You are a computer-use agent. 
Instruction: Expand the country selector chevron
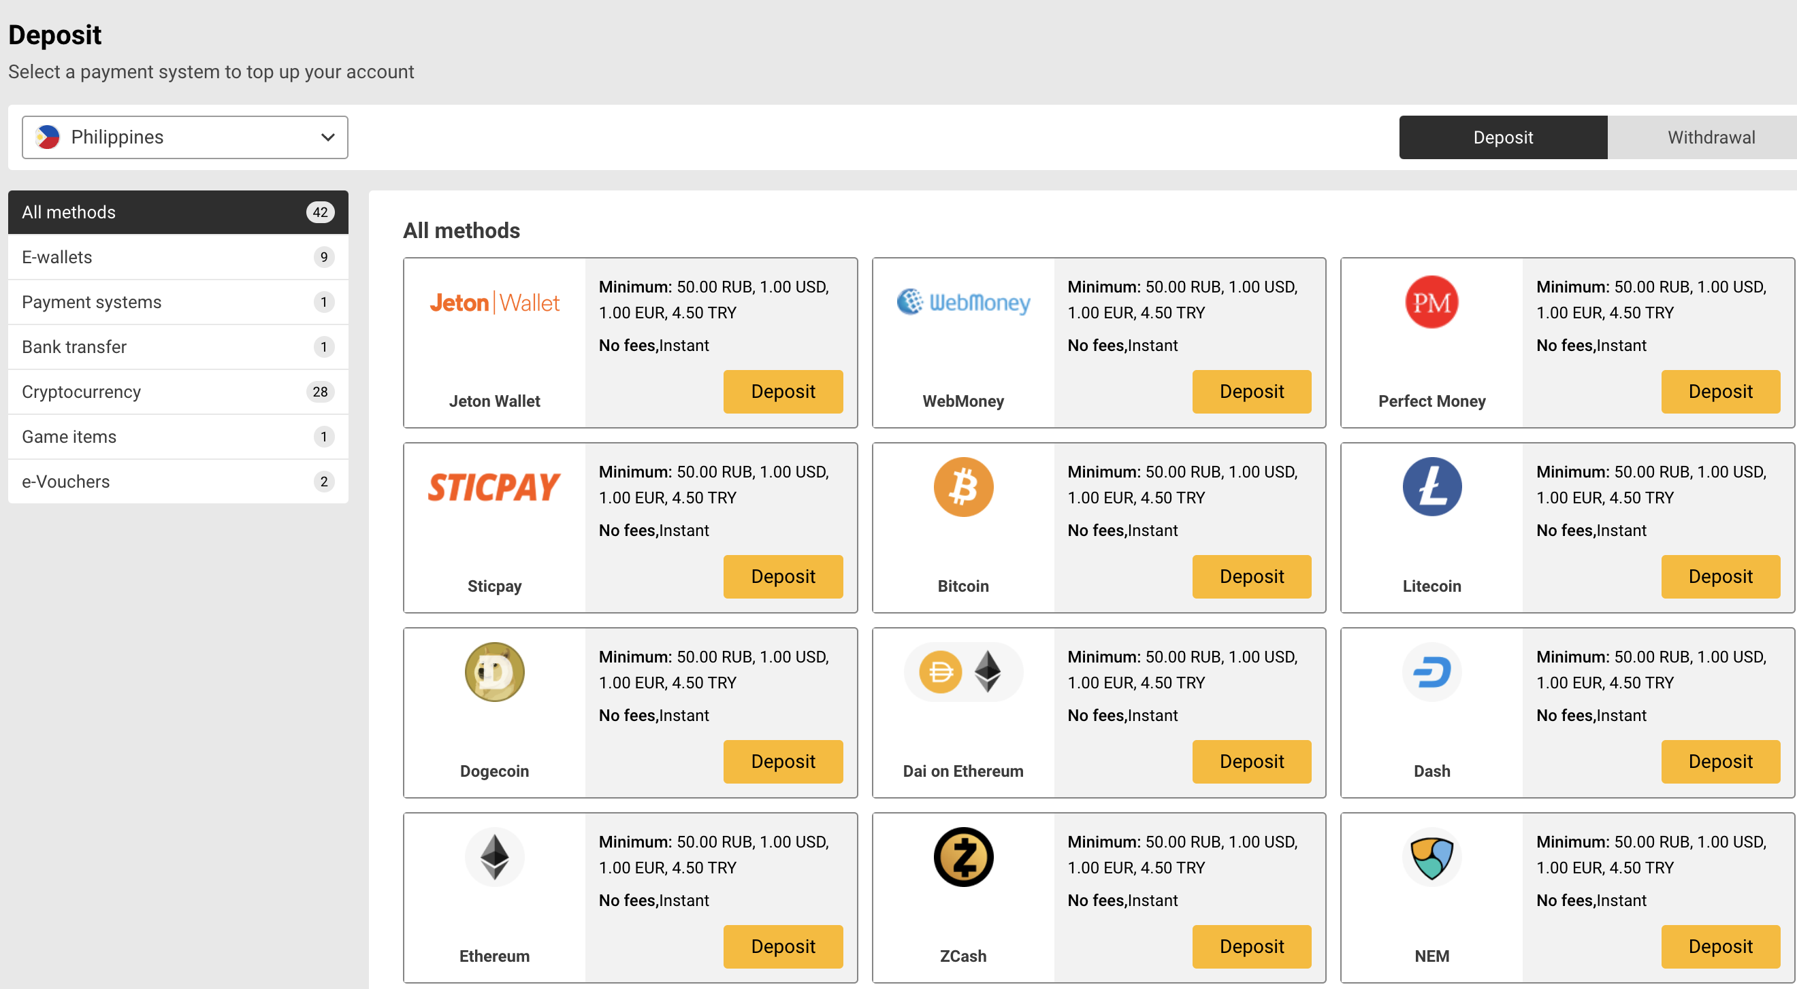tap(327, 137)
